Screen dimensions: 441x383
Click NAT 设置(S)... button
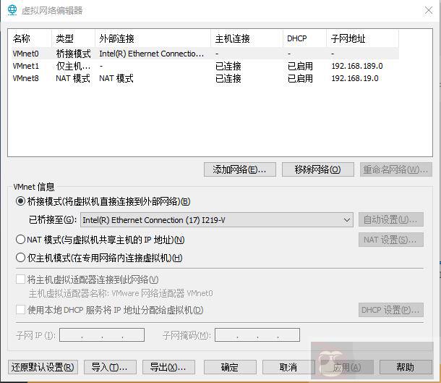[x=390, y=240]
